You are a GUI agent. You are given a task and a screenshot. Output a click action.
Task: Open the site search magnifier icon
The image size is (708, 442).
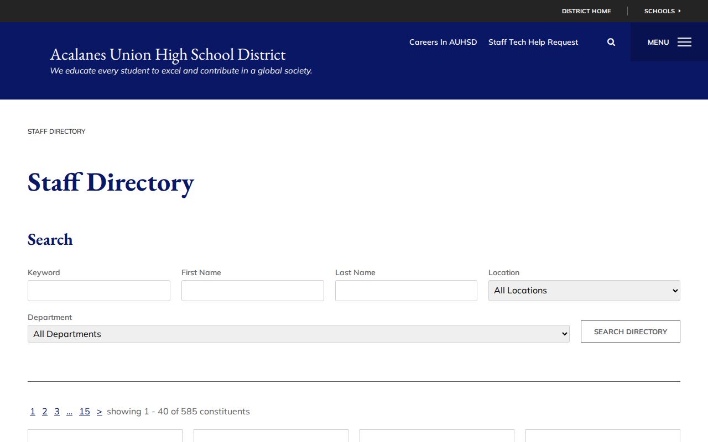(x=611, y=42)
